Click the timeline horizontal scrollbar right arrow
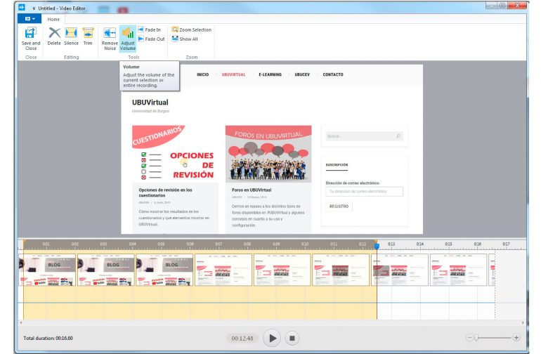The image size is (541, 354). pyautogui.click(x=523, y=322)
